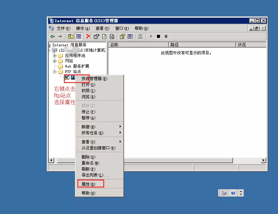Expand the 应用程序池 tree node
278x214 pixels.
click(x=54, y=56)
